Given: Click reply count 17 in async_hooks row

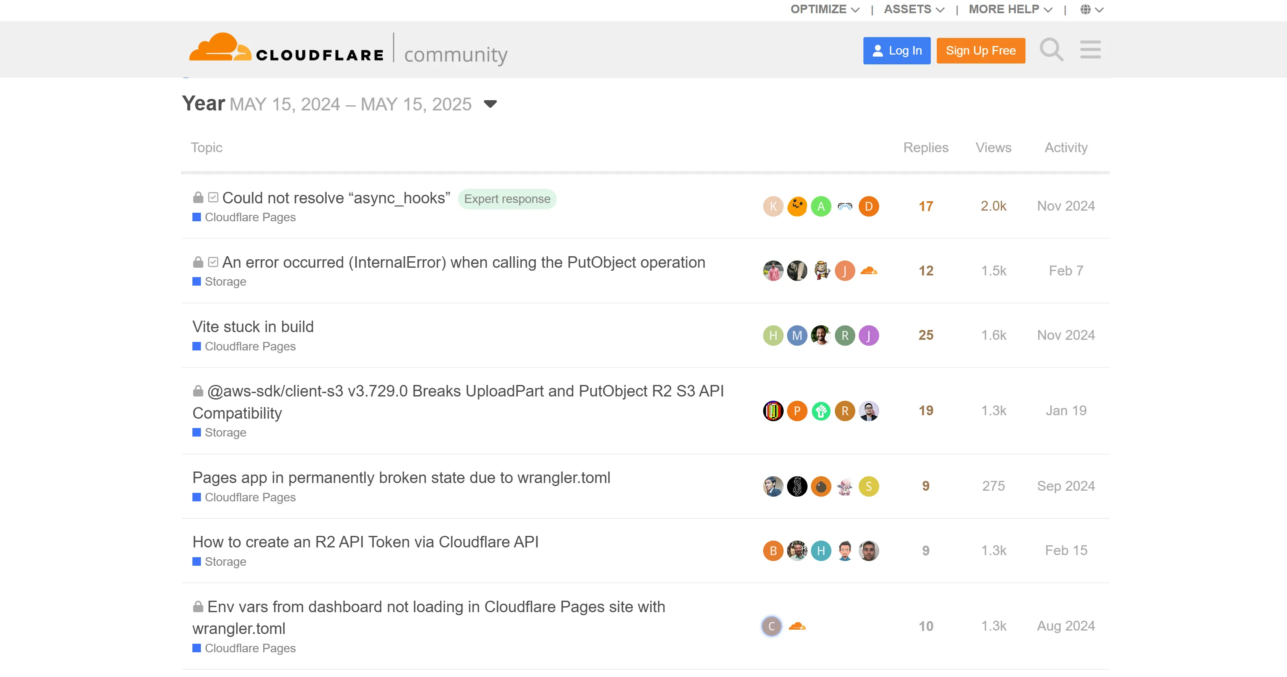Looking at the screenshot, I should (x=926, y=206).
